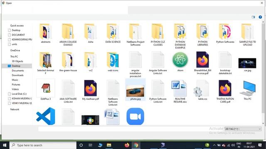The width and height of the screenshot is (266, 149).
Task: Open Pictures in navigation pane
Action: [16, 84]
